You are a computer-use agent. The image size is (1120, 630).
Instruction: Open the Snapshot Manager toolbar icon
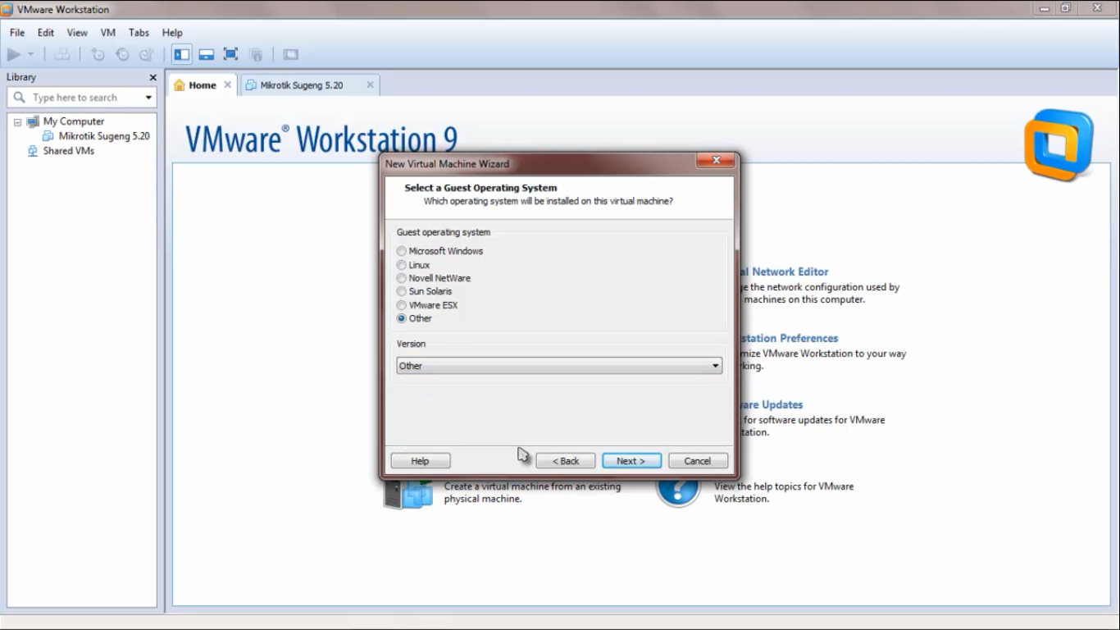pyautogui.click(x=146, y=55)
